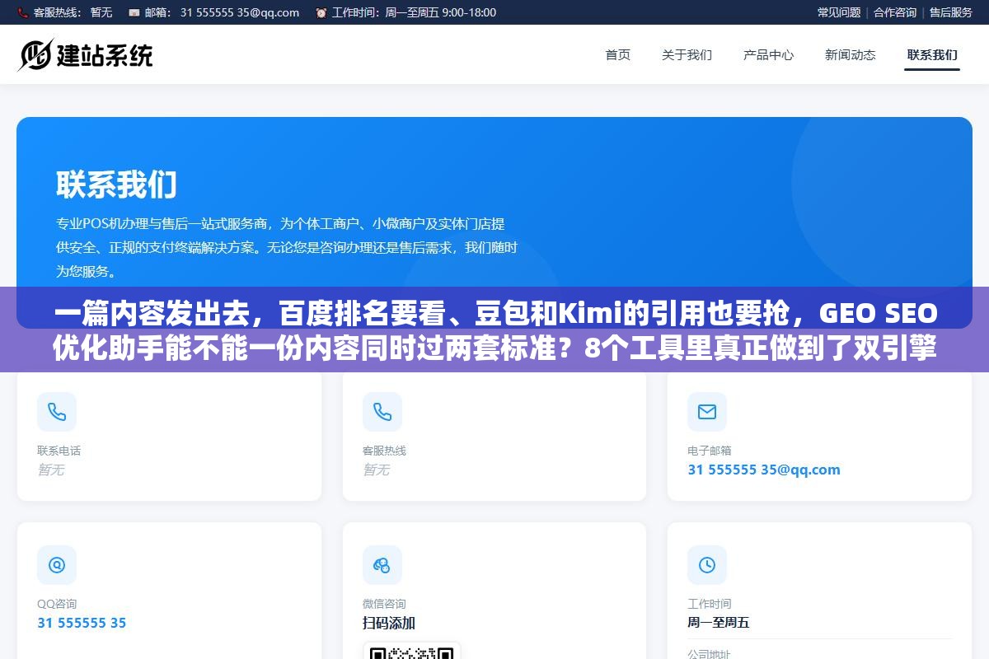The height and width of the screenshot is (659, 989).
Task: Click the QQ icon in QQ咨询 card
Action: point(57,565)
